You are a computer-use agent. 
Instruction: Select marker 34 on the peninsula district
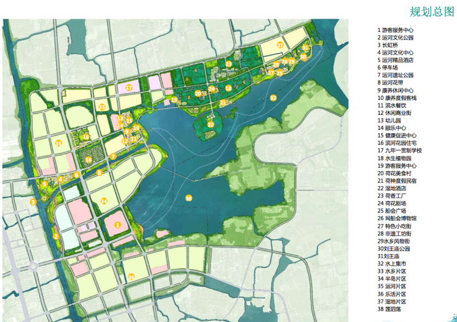click(x=103, y=201)
